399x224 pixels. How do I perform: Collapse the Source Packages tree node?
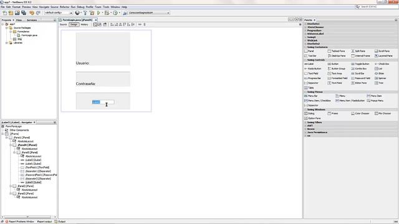tap(7, 27)
